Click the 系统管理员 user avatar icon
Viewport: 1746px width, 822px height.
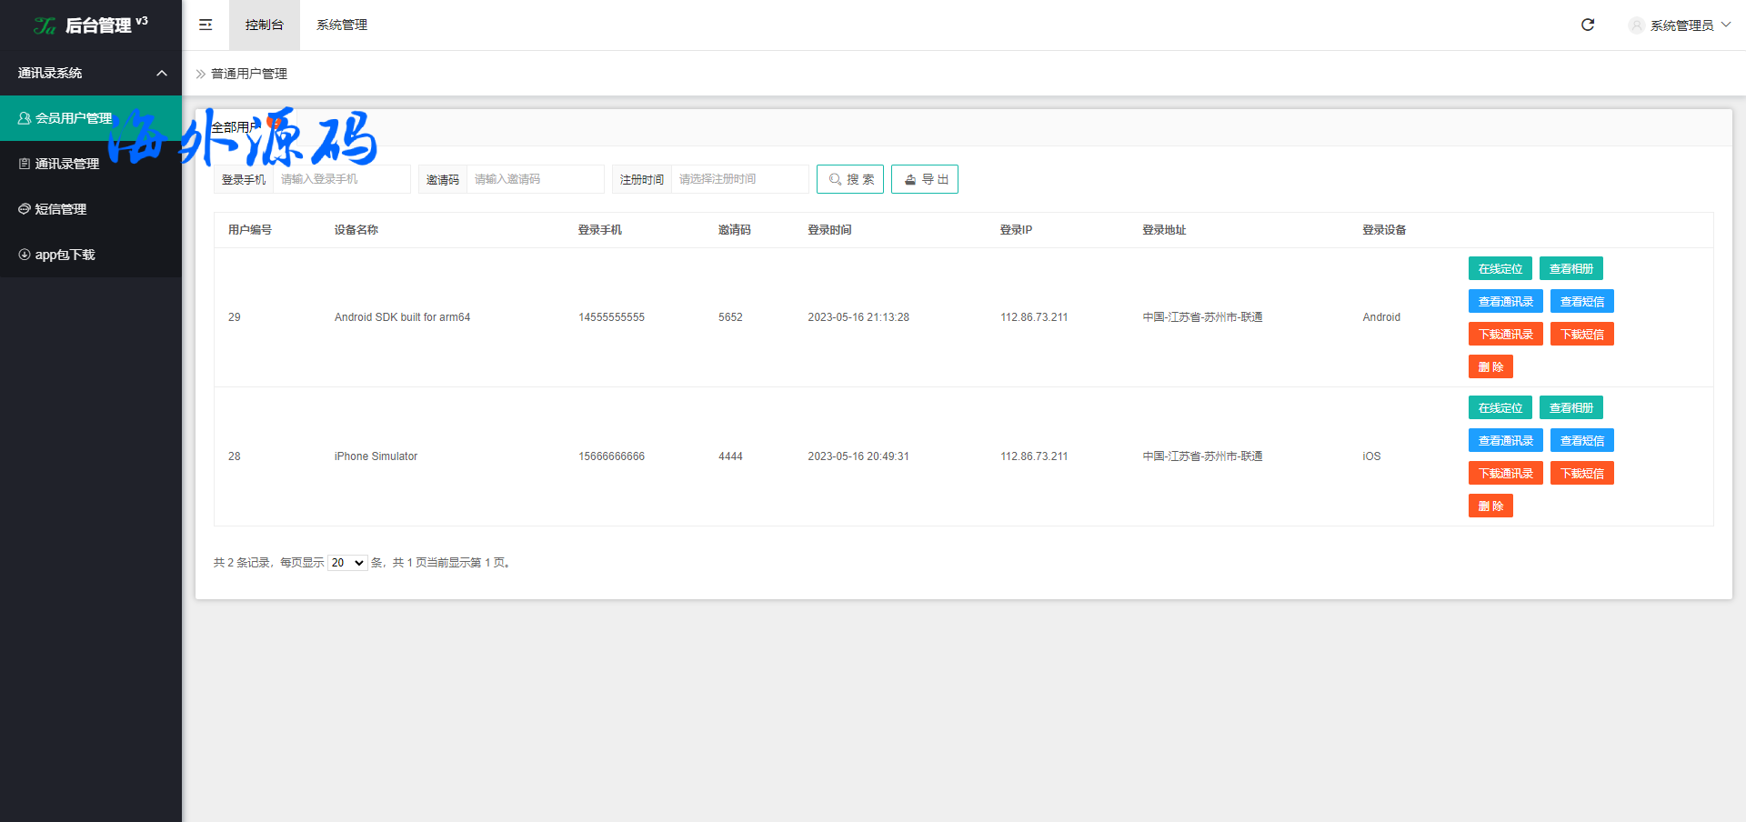pos(1636,25)
